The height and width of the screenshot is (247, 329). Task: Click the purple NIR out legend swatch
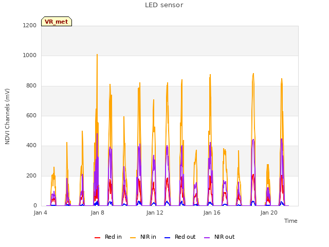[x=207, y=238]
